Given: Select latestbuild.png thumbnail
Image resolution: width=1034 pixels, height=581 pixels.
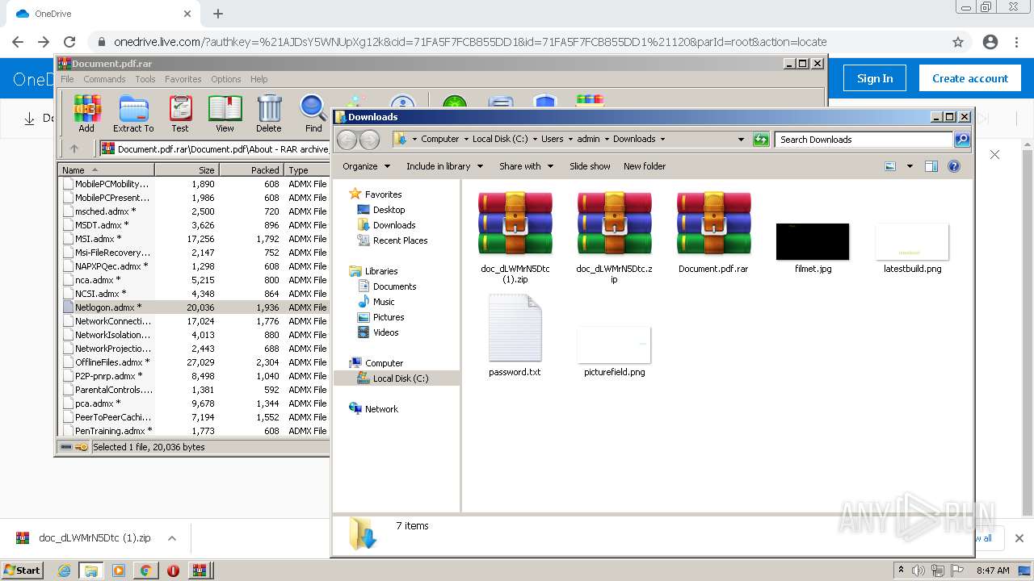Looking at the screenshot, I should click(912, 241).
